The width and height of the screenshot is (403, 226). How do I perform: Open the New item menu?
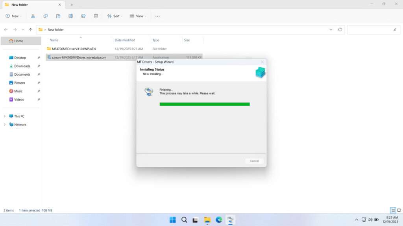(13, 16)
